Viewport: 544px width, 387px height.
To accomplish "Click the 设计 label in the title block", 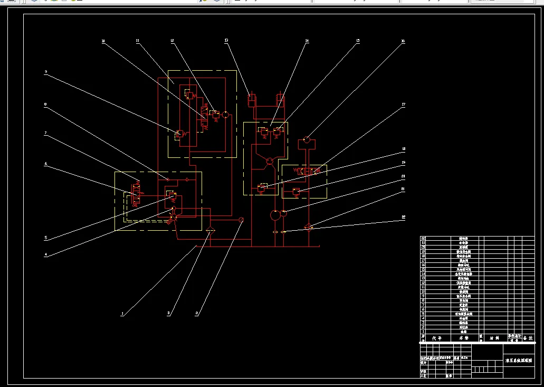I will click(x=423, y=362).
